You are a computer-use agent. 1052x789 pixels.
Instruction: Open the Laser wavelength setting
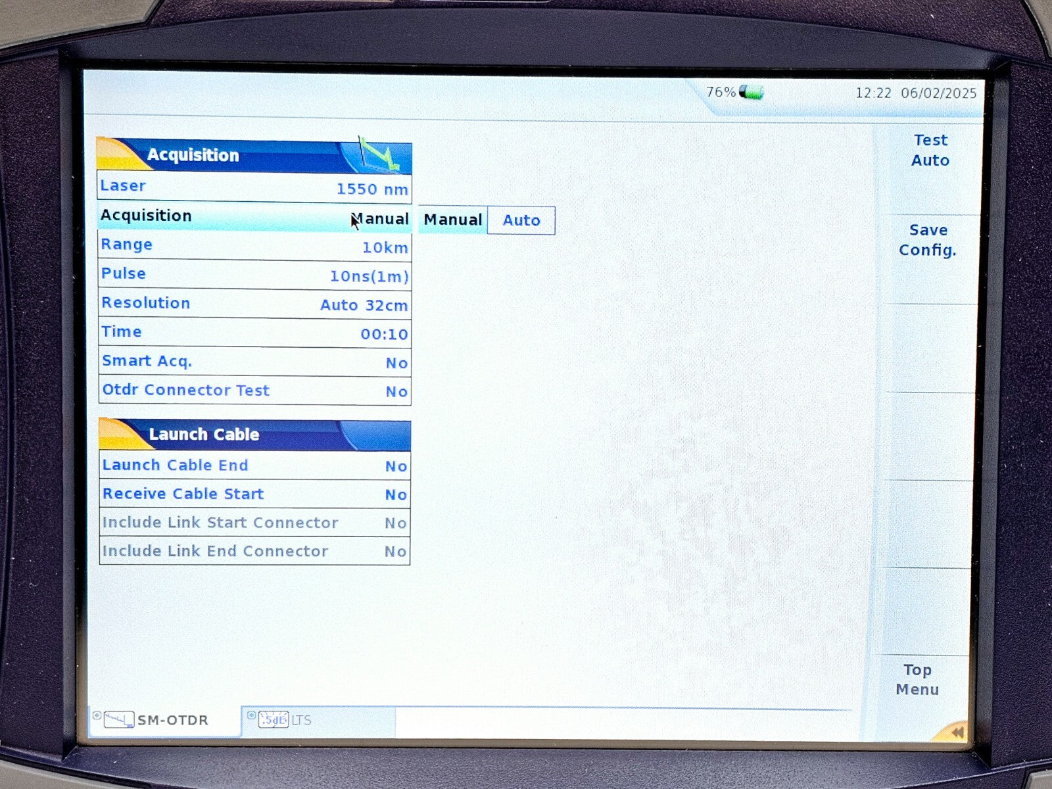254,187
